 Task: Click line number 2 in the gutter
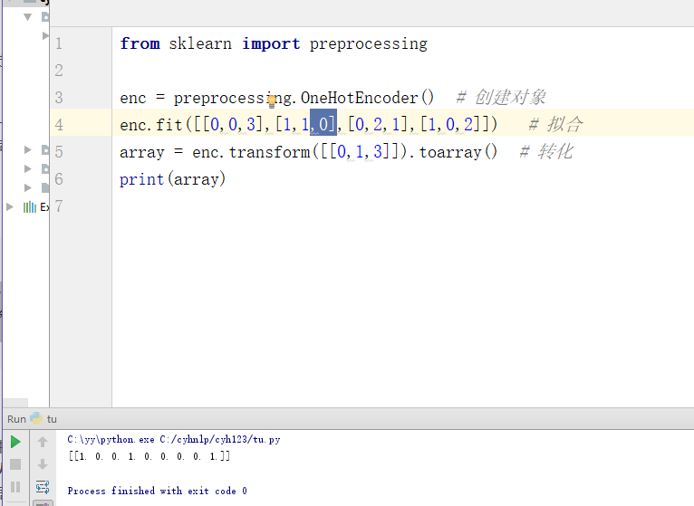pyautogui.click(x=59, y=71)
